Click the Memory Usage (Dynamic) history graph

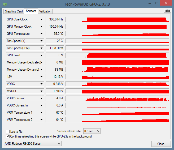click(117, 70)
